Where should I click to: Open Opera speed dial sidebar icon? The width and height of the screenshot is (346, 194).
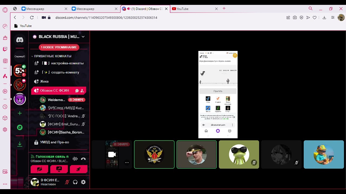click(x=5, y=26)
